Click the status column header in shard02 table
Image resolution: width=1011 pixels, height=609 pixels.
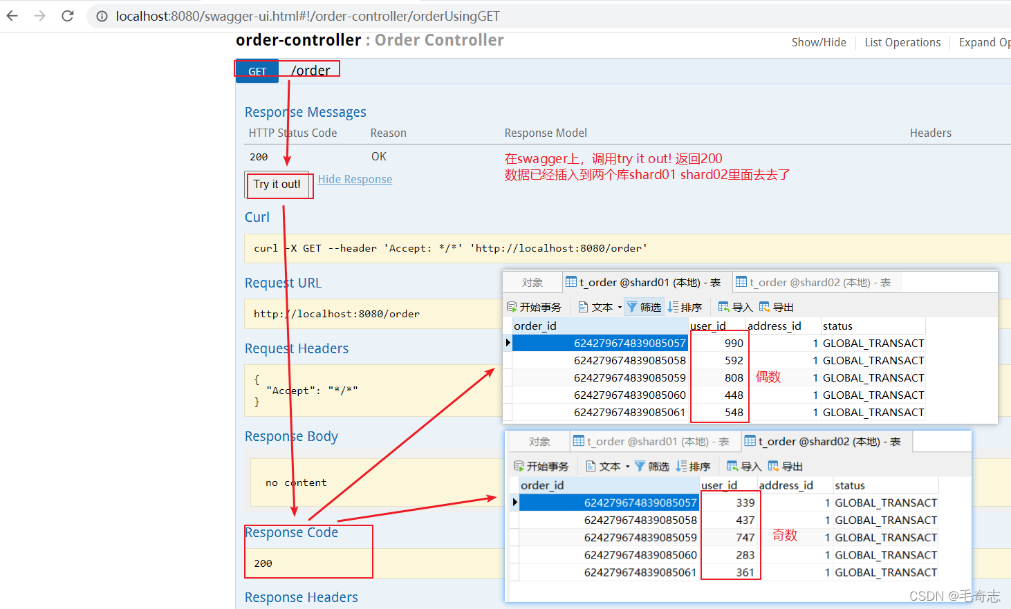click(885, 485)
